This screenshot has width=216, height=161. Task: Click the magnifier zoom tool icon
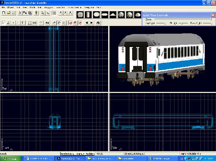click(42, 13)
